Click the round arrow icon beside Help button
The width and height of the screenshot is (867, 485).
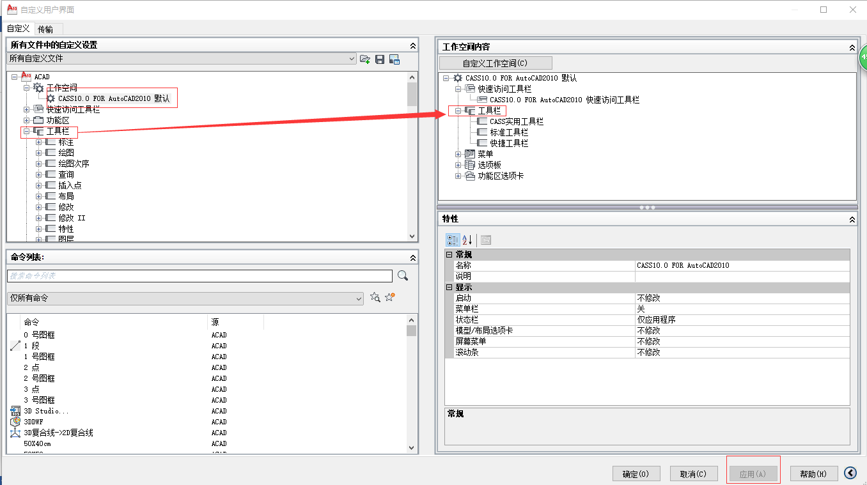pos(850,473)
